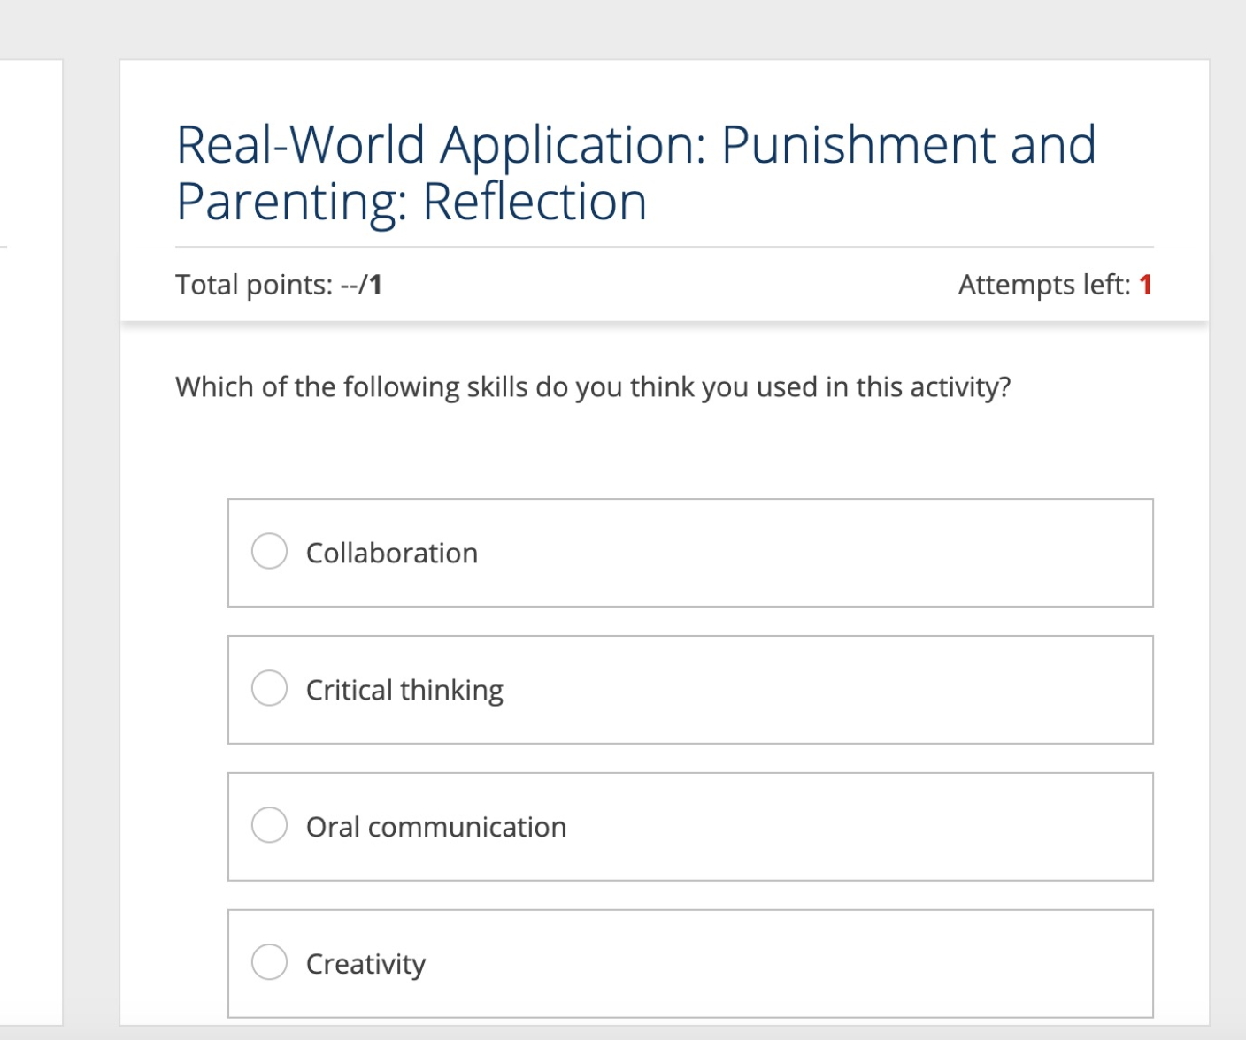Screen dimensions: 1246x1040
Task: Select the Critical thinking radio button
Action: pos(270,688)
